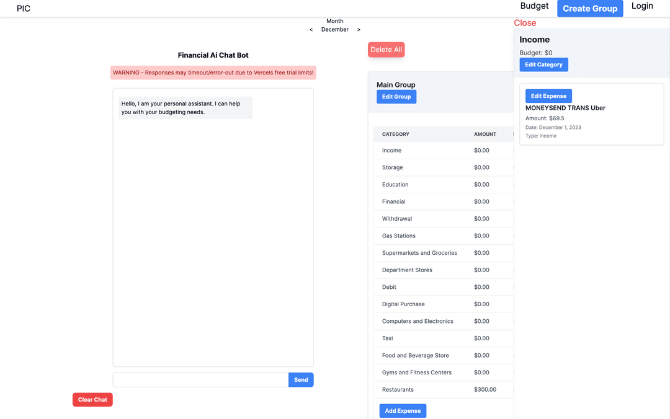Click the PIC logo in header
Screen dimensions: 670x419
(x=24, y=9)
